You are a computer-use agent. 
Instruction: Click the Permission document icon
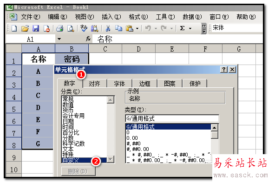pyautogui.click(x=46, y=28)
